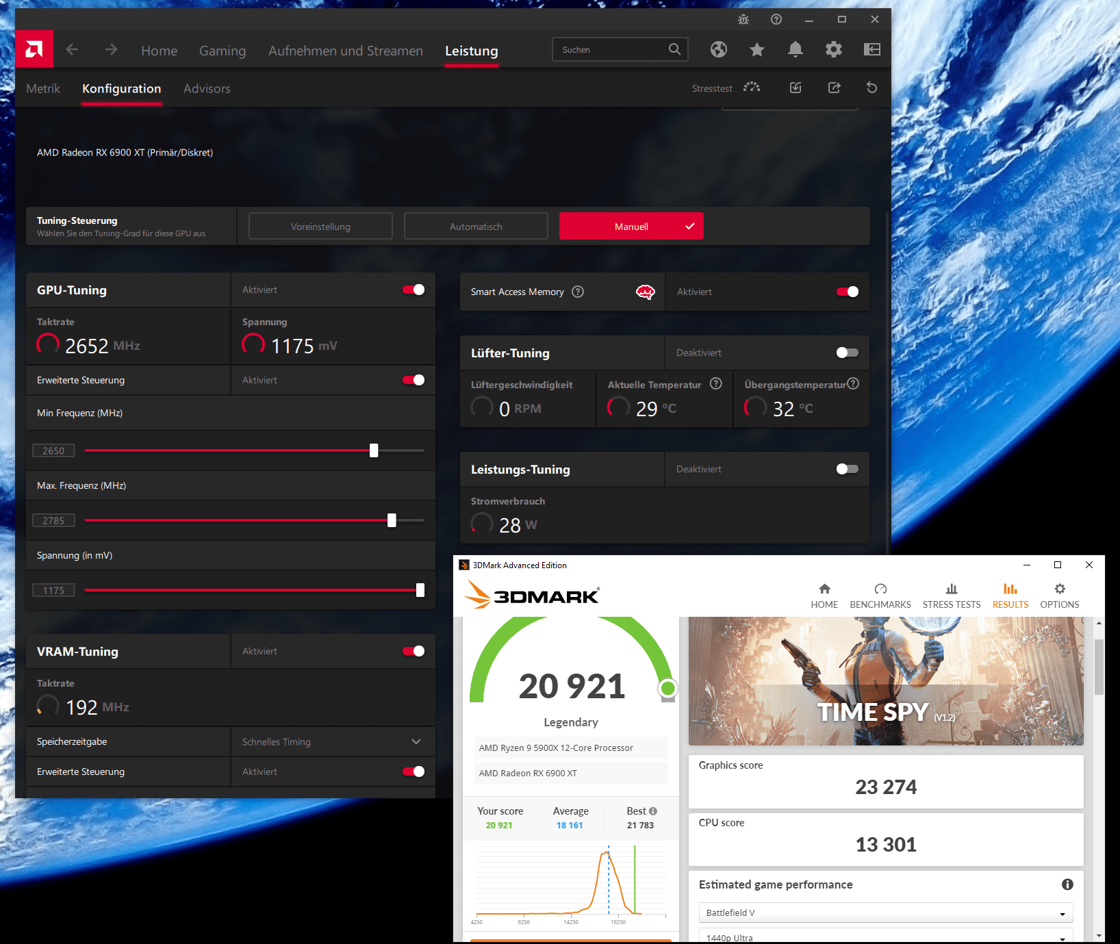Click Spannung value box 1175
This screenshot has width=1120, height=944.
53,590
